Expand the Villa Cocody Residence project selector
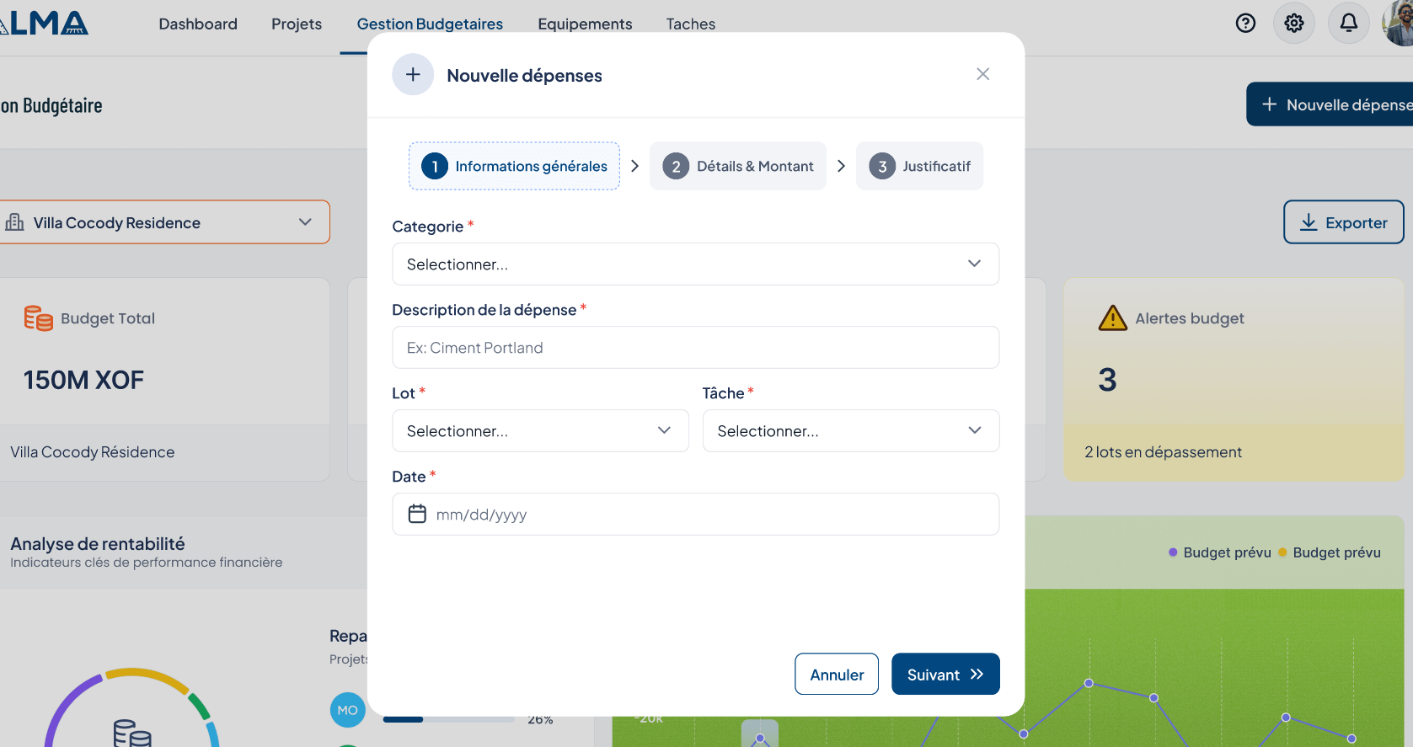The image size is (1413, 747). point(160,222)
